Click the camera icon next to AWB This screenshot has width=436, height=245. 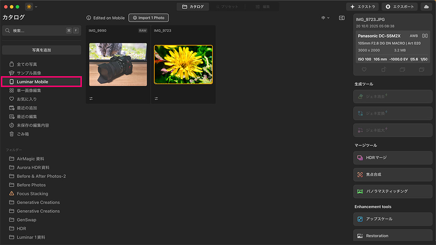[425, 36]
